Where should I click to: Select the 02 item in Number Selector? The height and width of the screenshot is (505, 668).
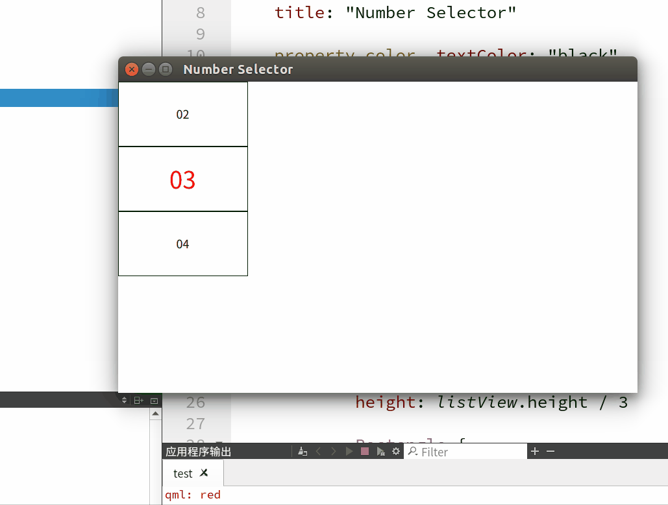183,115
